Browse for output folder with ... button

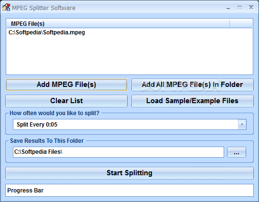click(x=237, y=152)
